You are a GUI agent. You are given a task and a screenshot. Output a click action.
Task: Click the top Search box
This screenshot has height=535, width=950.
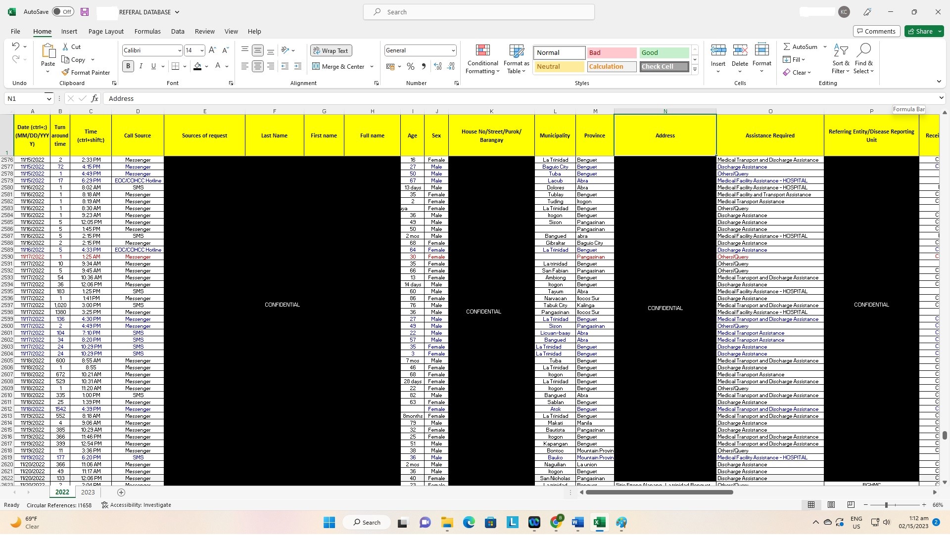(478, 12)
